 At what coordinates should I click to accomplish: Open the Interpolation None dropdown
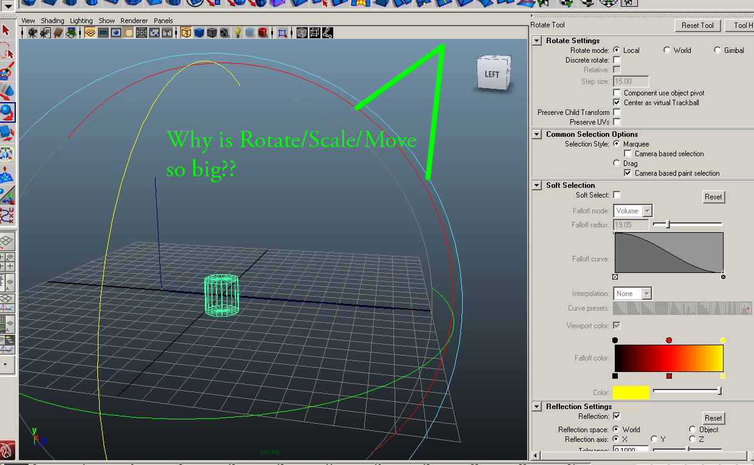[x=633, y=294]
